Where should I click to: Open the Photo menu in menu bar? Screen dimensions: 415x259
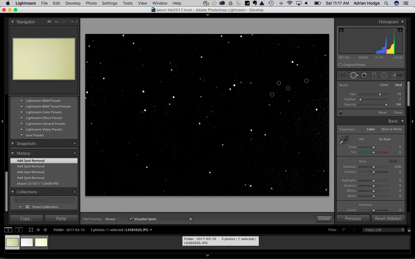91,3
